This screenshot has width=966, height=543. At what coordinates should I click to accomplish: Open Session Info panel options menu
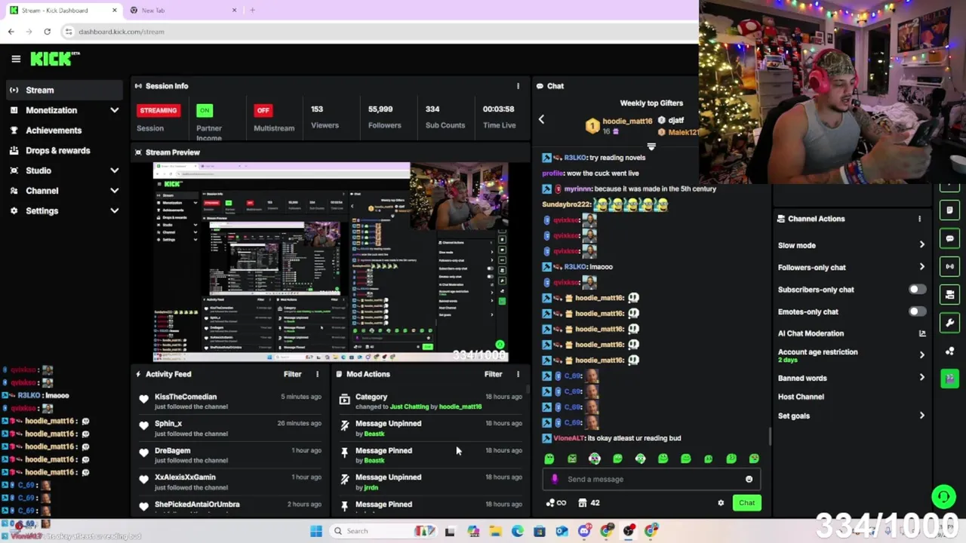click(x=518, y=86)
